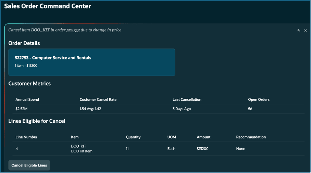Image resolution: width=311 pixels, height=173 pixels.
Task: Click the DOO Kit Item description
Action: [82, 151]
